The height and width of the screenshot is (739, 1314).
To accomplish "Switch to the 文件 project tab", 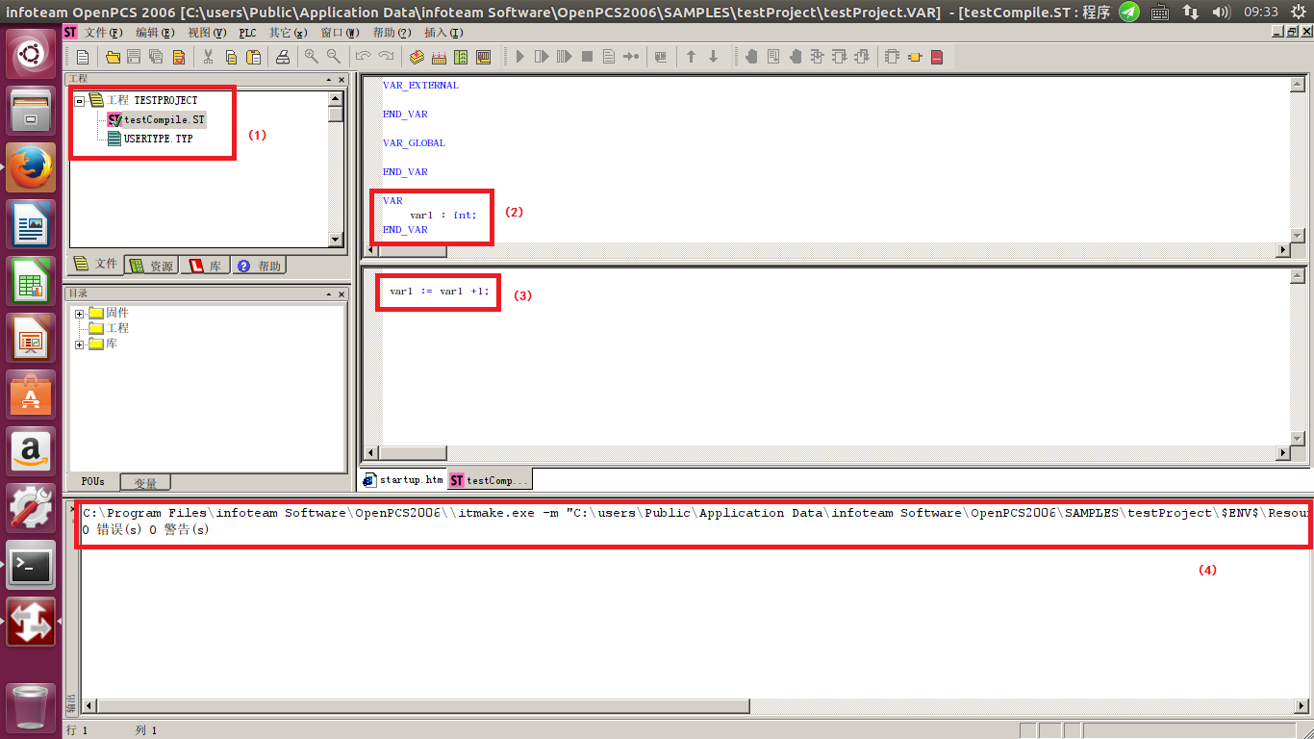I will (x=96, y=264).
